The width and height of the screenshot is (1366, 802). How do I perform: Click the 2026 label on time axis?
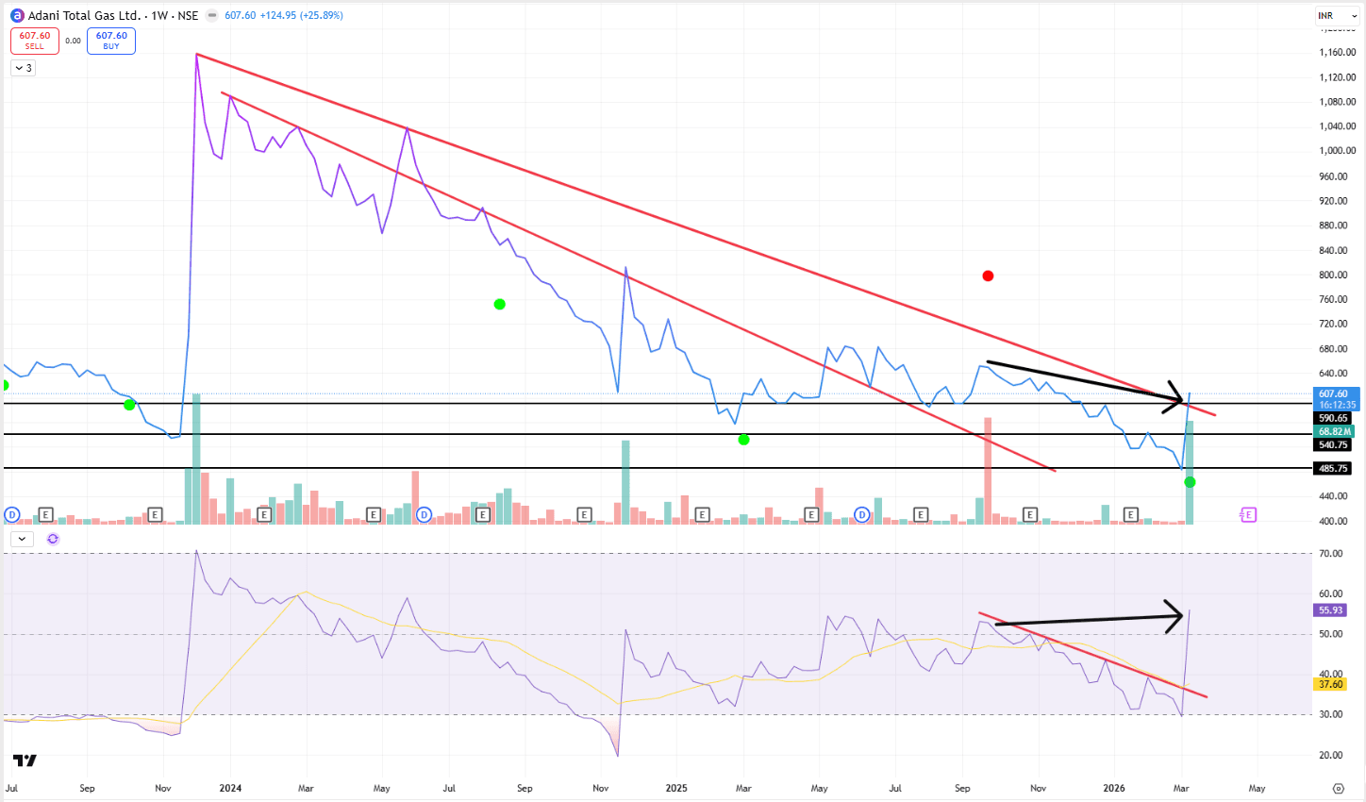coord(1114,788)
